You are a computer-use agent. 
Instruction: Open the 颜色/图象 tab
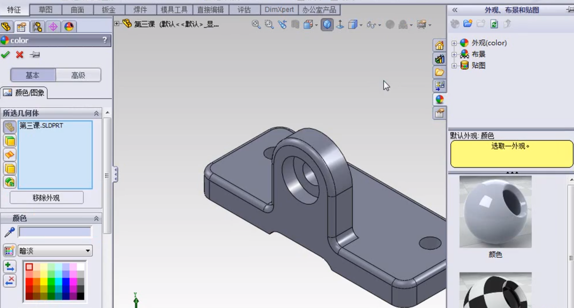(x=24, y=93)
